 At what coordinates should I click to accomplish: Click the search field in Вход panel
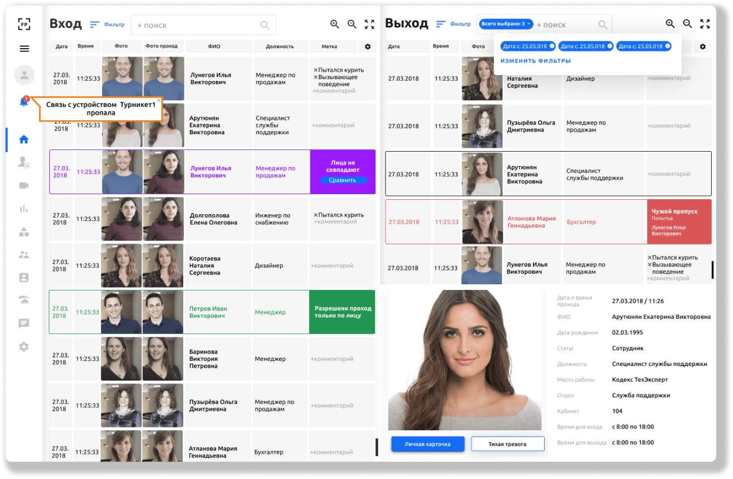coord(196,25)
